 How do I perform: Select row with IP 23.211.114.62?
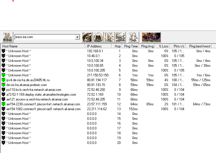pyautogui.click(x=97, y=109)
